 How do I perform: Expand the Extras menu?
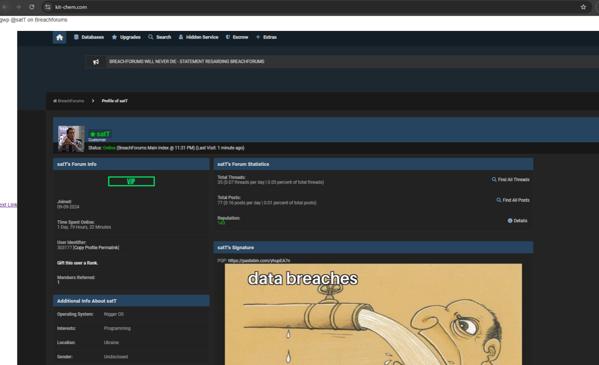click(266, 37)
